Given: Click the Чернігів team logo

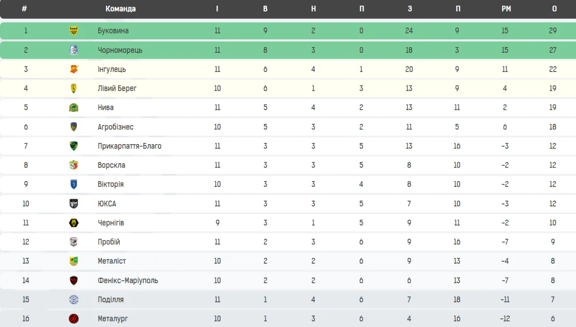Looking at the screenshot, I should [73, 223].
